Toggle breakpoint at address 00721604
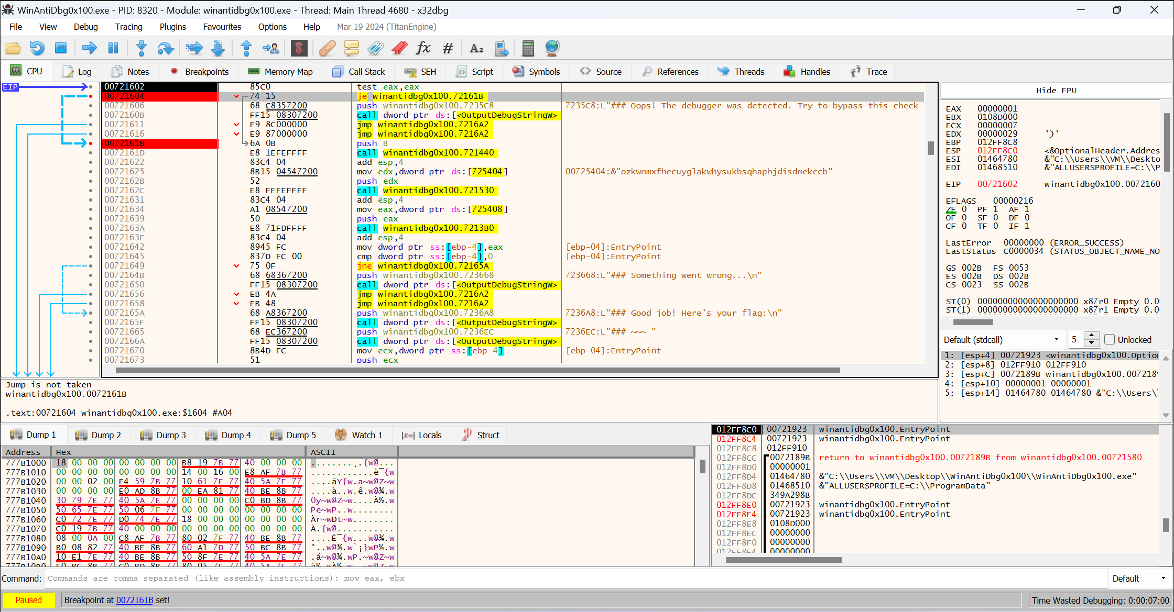The image size is (1174, 612). pos(91,96)
